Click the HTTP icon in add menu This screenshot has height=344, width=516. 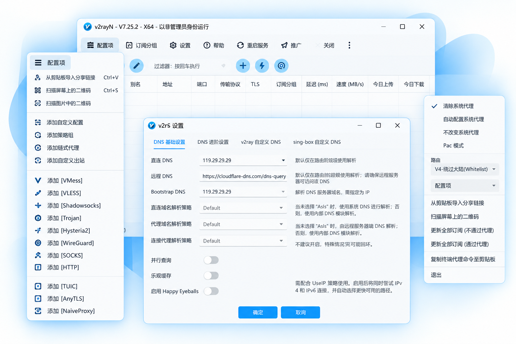tap(38, 267)
